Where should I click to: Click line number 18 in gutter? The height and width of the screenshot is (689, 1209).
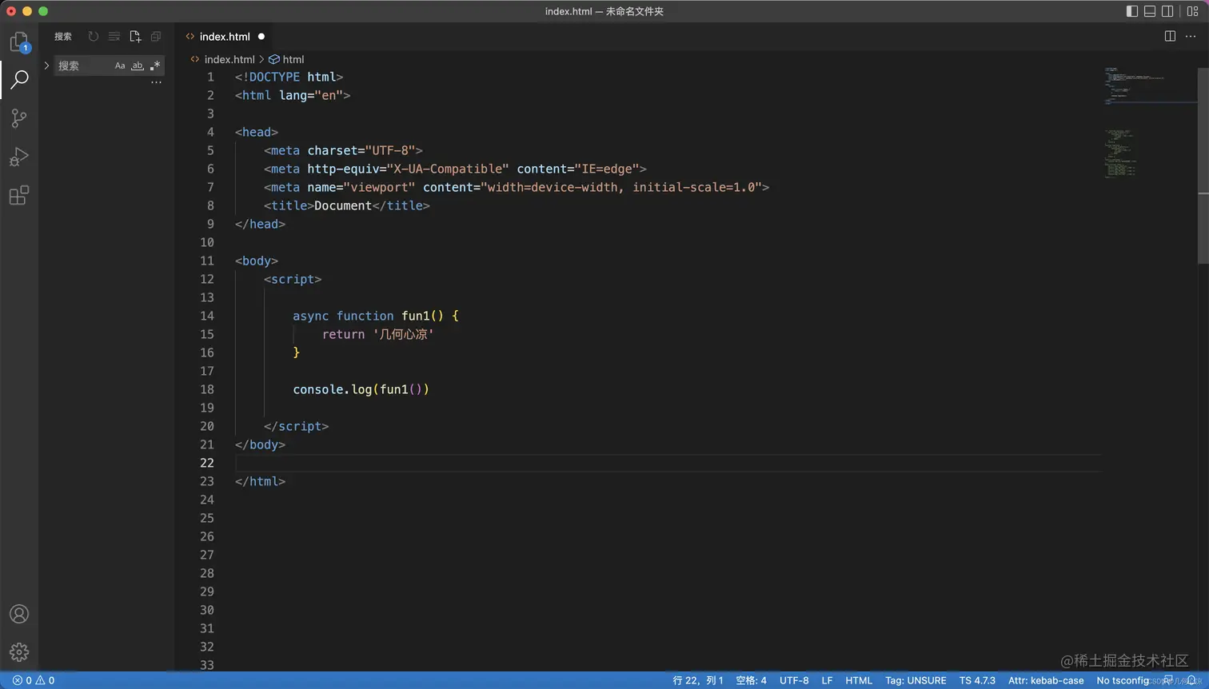(x=207, y=389)
